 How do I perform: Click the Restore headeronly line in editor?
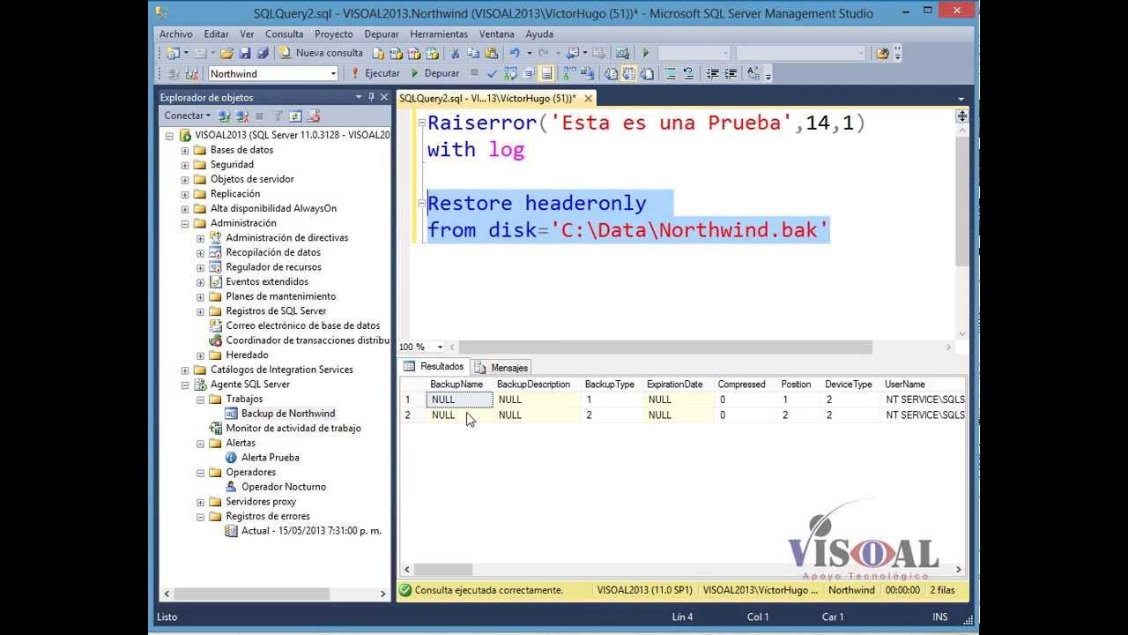click(538, 204)
